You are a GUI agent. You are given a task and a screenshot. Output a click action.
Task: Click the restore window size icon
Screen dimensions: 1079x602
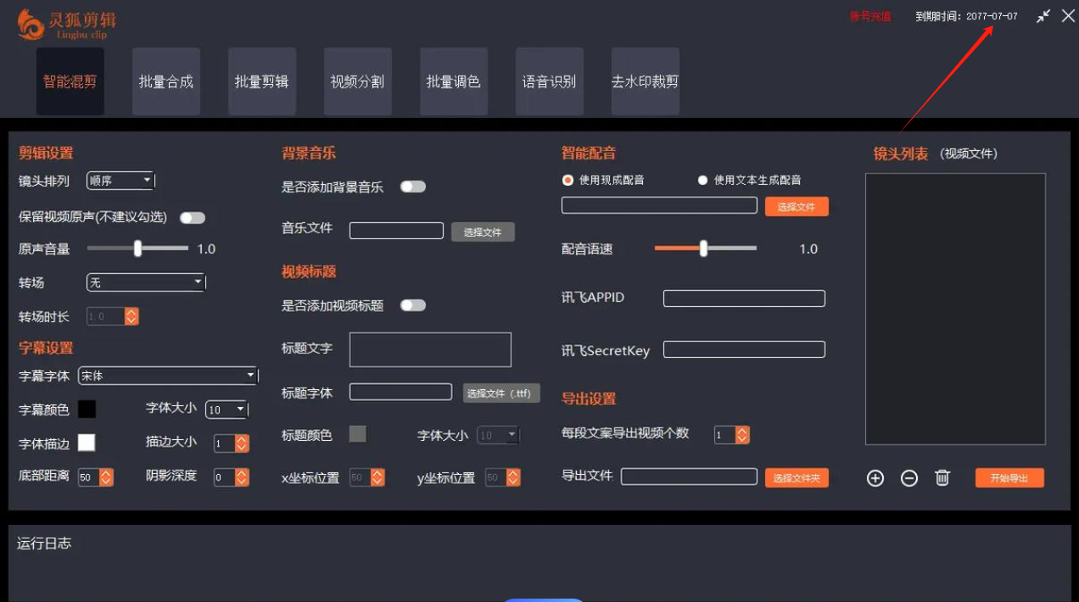click(x=1043, y=15)
